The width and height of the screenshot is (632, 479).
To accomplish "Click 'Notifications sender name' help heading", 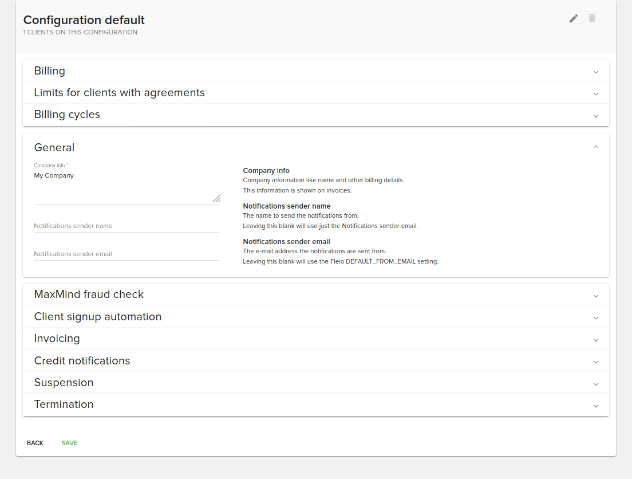I will 287,206.
